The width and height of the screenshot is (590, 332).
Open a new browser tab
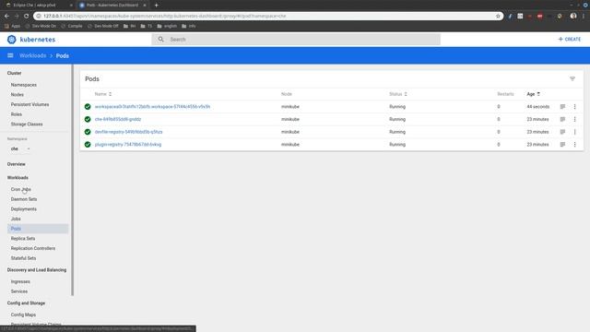point(156,6)
